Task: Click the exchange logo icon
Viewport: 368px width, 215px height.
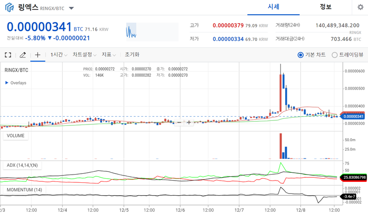Action: [x=9, y=7]
